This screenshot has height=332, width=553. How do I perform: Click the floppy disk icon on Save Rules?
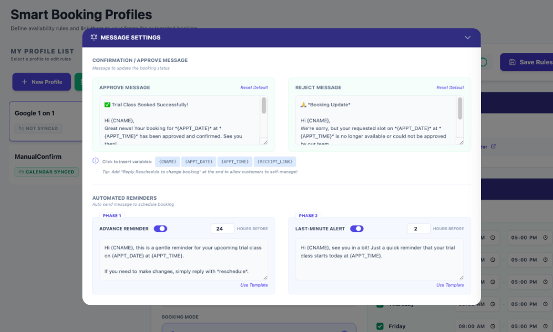[512, 62]
